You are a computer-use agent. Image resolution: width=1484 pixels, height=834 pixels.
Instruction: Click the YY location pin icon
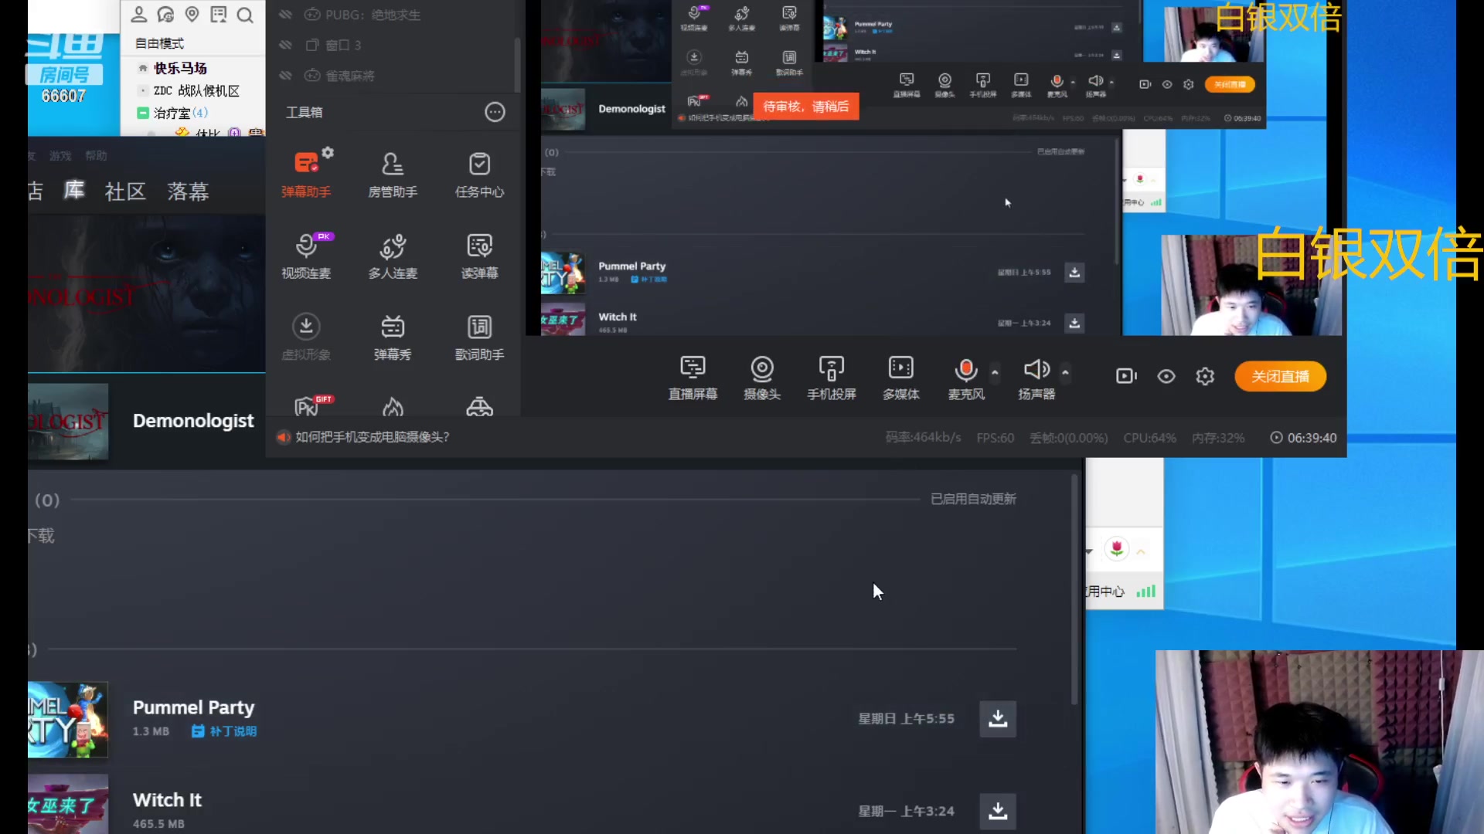click(x=192, y=15)
